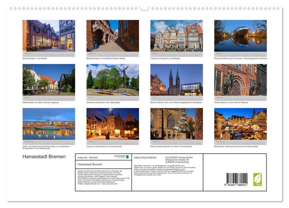Click the imageBROKER image source paragraph

coord(165,170)
